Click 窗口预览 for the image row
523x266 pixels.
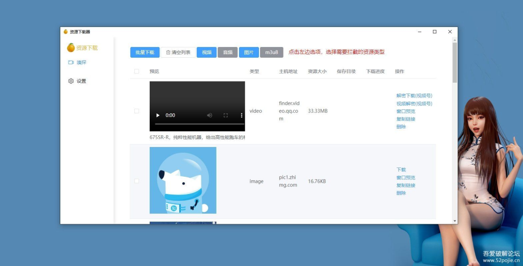coord(406,178)
